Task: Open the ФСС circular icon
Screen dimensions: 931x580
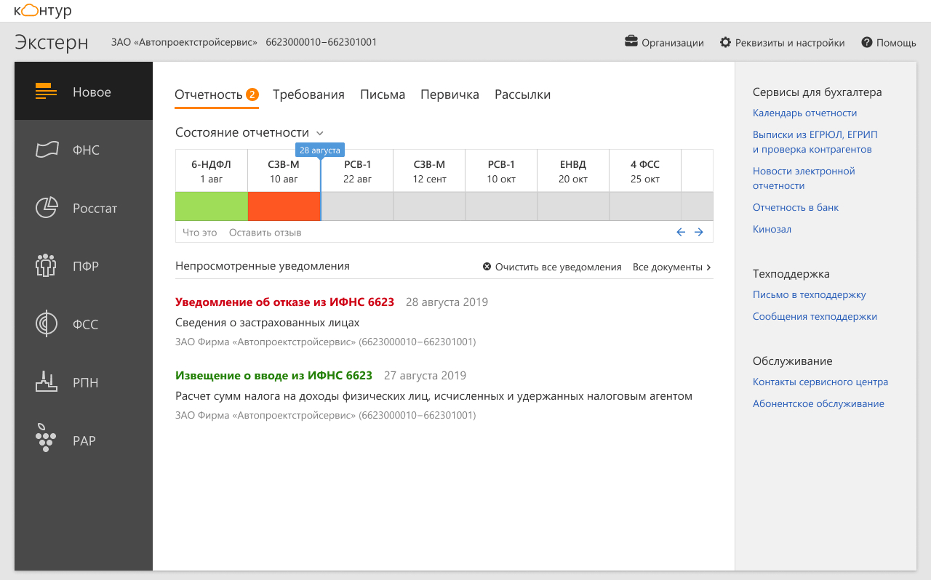Action: pyautogui.click(x=47, y=324)
